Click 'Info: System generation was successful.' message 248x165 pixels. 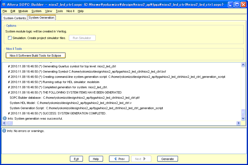click(x=35, y=119)
